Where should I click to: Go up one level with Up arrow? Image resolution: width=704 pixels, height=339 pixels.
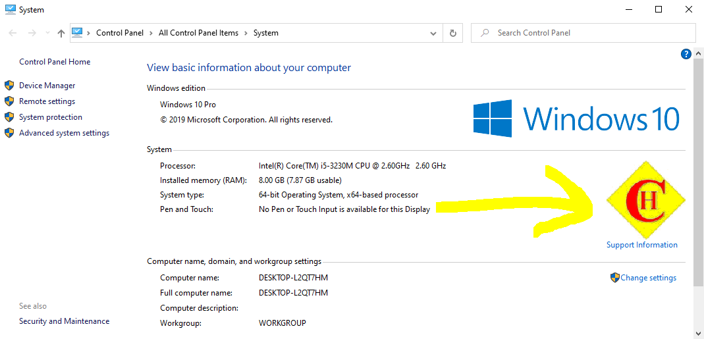coord(61,33)
